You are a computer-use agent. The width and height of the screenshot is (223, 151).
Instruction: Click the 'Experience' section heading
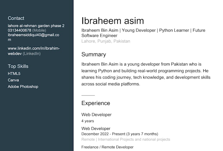click(96, 103)
